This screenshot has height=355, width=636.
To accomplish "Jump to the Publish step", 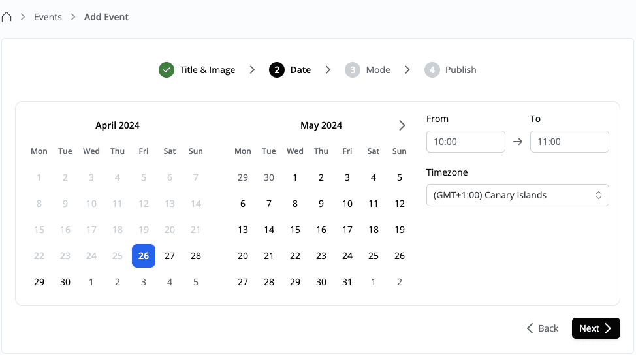I will [x=460, y=70].
